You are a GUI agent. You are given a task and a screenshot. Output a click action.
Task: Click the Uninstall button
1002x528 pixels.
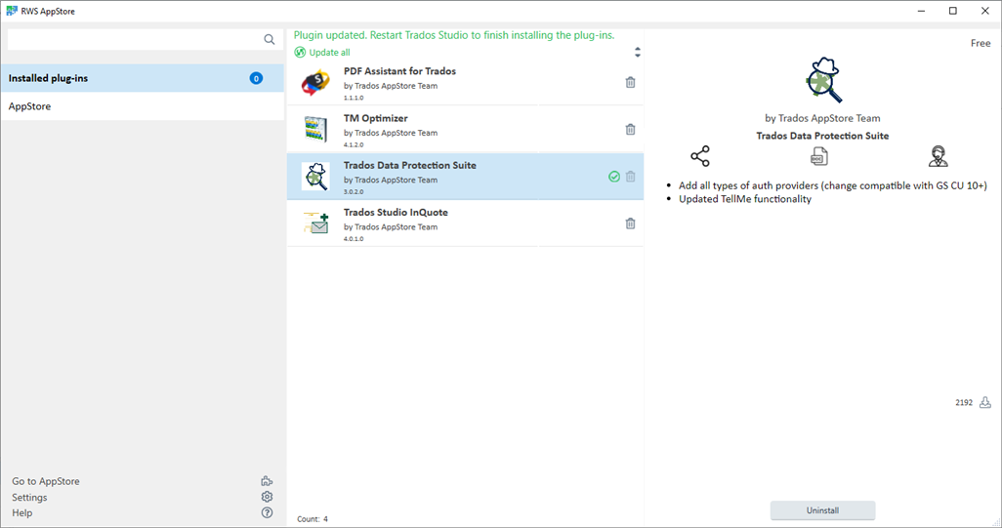822,510
